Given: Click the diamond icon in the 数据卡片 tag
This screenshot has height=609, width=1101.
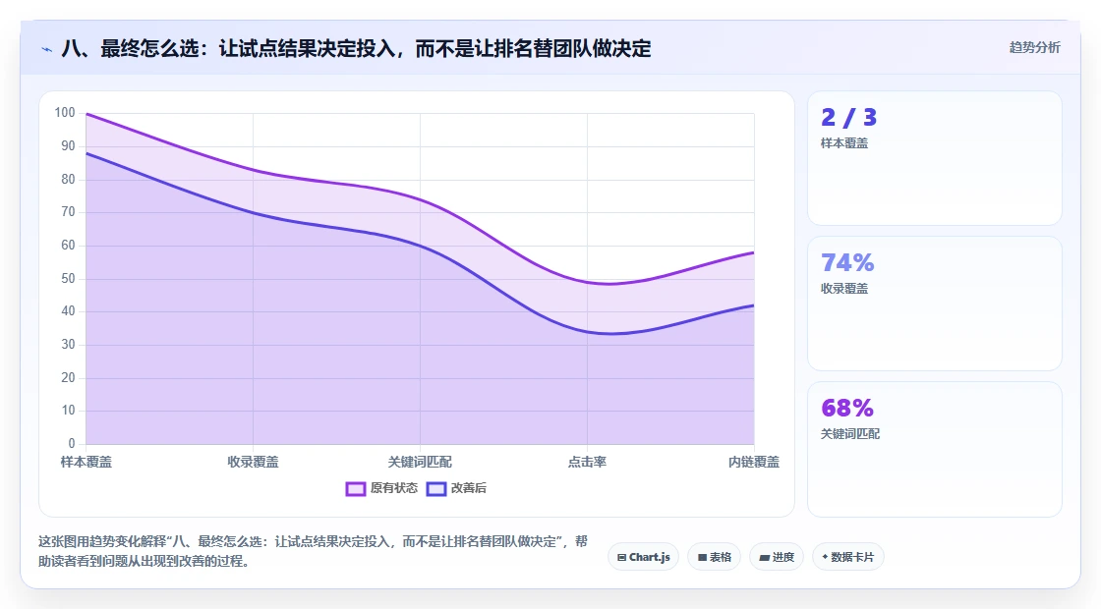Looking at the screenshot, I should [x=825, y=557].
